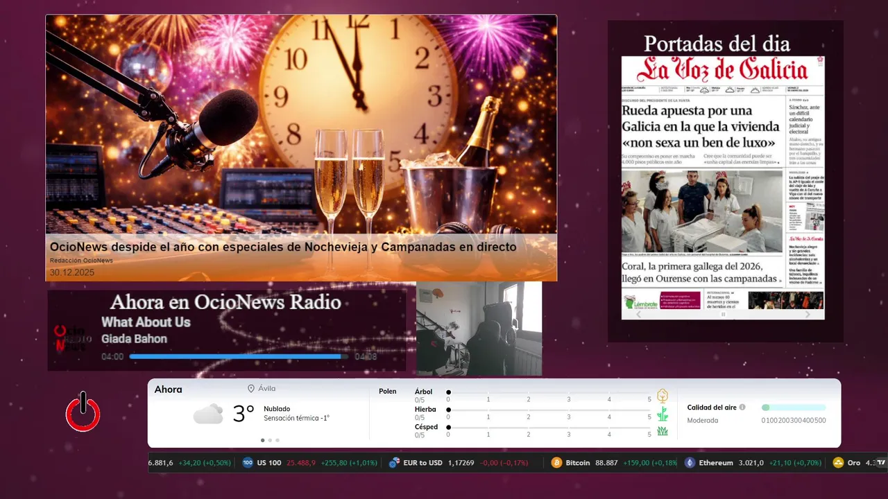Click the info icon beside Calidad del aire
The width and height of the screenshot is (888, 499).
pyautogui.click(x=742, y=408)
